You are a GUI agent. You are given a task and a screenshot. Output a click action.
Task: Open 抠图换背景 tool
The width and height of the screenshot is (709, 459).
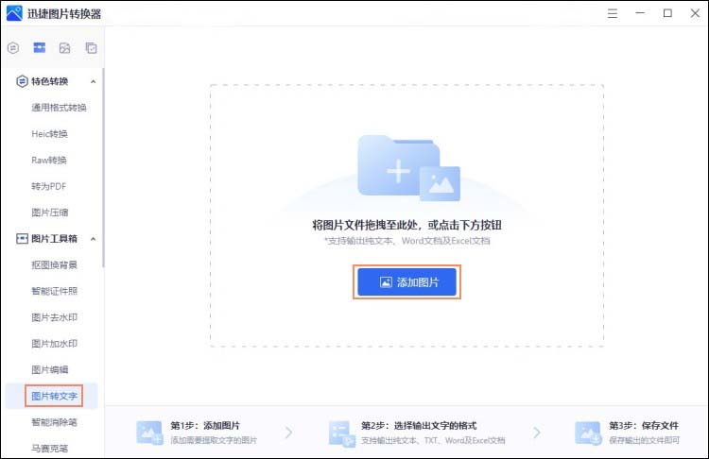pos(54,264)
